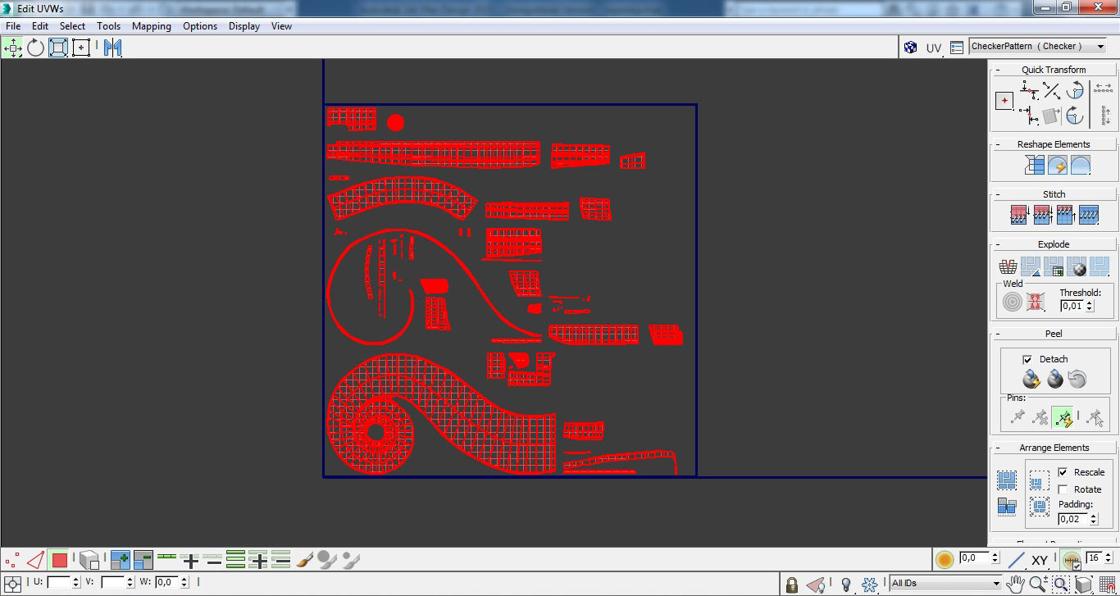Click the Paint Select brush icon
1120x596 pixels.
coord(304,561)
